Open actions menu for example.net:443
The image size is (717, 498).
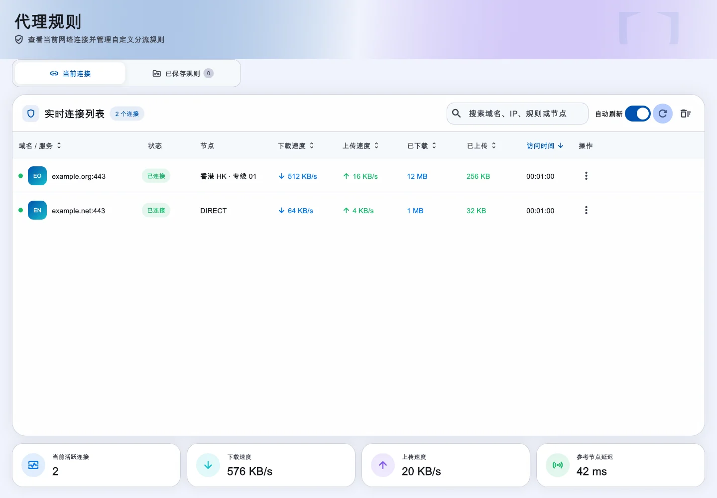coord(586,210)
